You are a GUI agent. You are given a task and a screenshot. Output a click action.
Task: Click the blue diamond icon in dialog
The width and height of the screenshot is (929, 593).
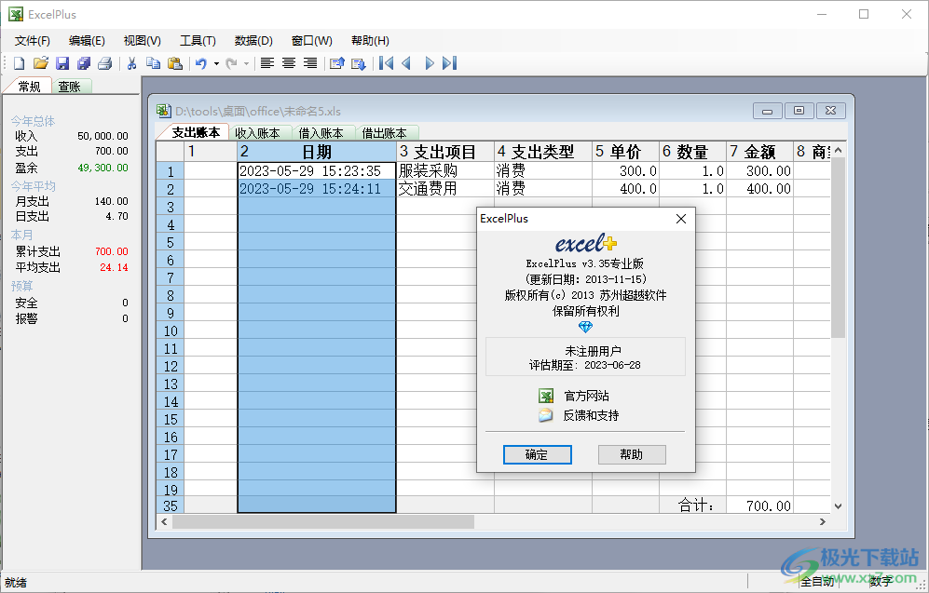point(585,327)
